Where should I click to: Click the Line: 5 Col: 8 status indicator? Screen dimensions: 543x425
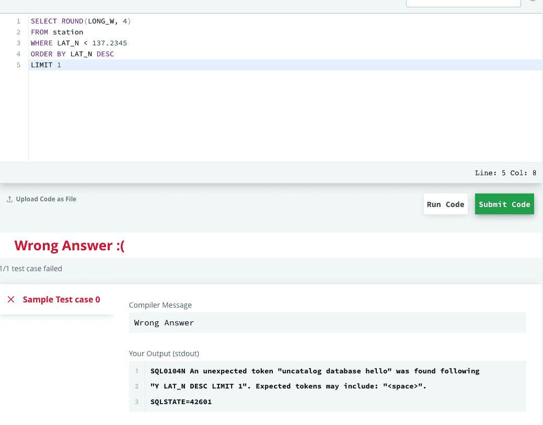pos(505,173)
